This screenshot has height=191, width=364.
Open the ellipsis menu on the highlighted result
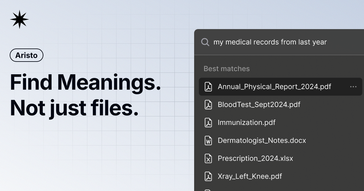pyautogui.click(x=353, y=87)
